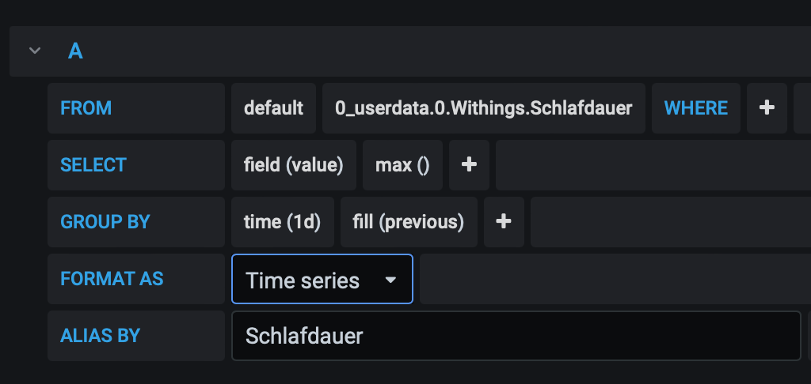Select the default retention policy segment
The image size is (811, 384).
click(273, 108)
